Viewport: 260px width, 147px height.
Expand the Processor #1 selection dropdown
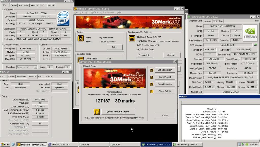(x=35, y=67)
